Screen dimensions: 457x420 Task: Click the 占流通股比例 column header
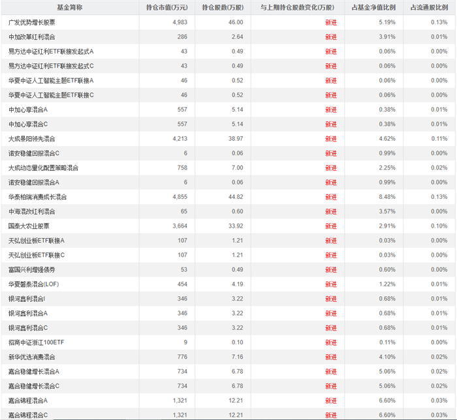point(430,8)
